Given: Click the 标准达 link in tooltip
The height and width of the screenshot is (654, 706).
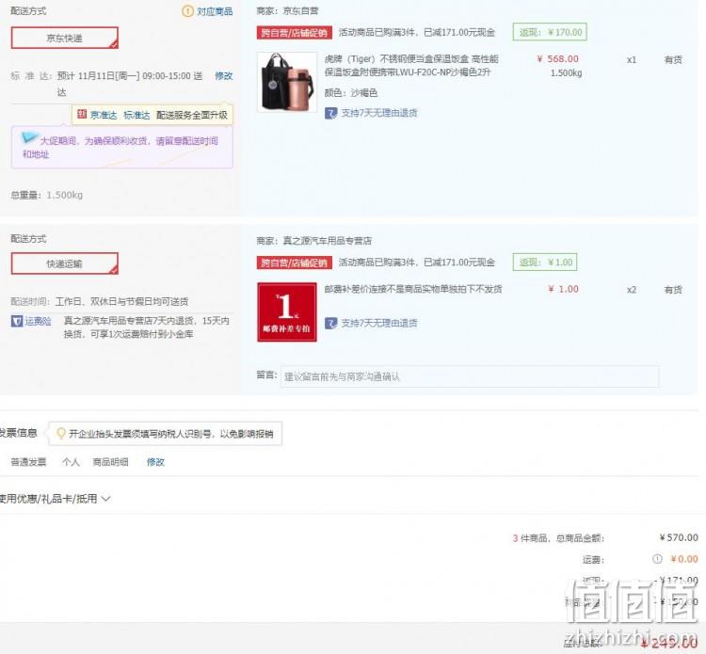Looking at the screenshot, I should click(x=136, y=115).
